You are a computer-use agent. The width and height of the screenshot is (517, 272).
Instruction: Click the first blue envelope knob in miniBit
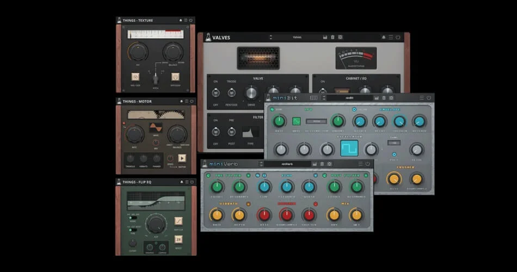tap(360, 121)
